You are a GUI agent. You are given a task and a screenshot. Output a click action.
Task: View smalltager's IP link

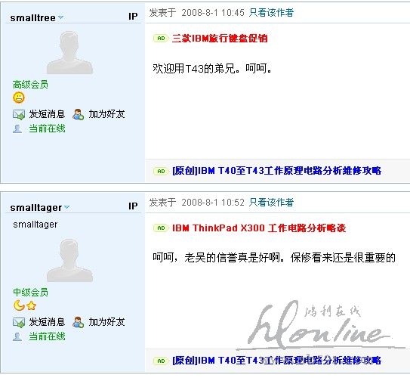pos(133,206)
